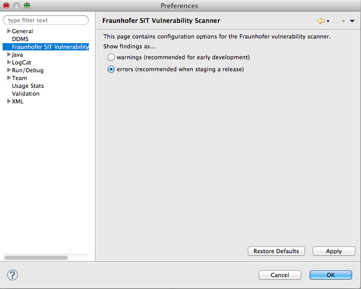Expand the Team tree node
This screenshot has height=289, width=361.
pos(9,78)
